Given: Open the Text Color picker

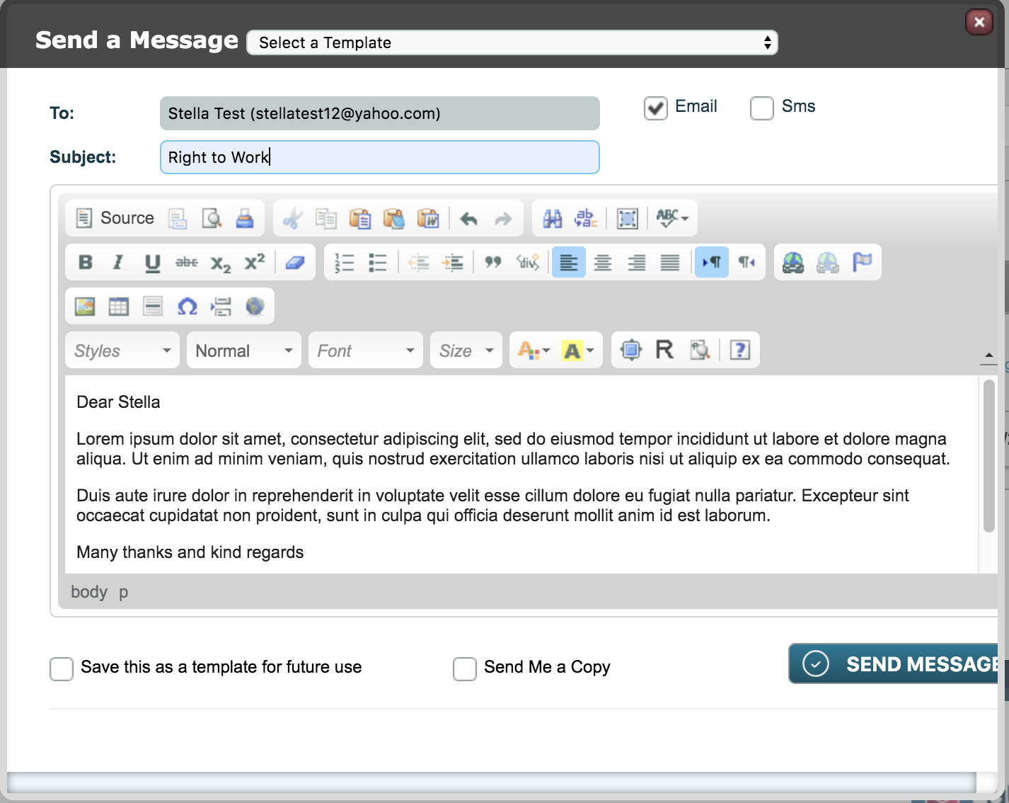Looking at the screenshot, I should point(534,350).
